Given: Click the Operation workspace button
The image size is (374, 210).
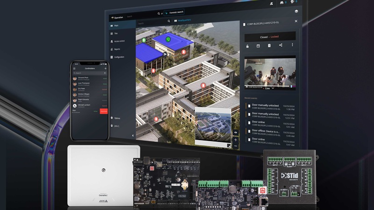Looking at the screenshot, I should (117, 18).
